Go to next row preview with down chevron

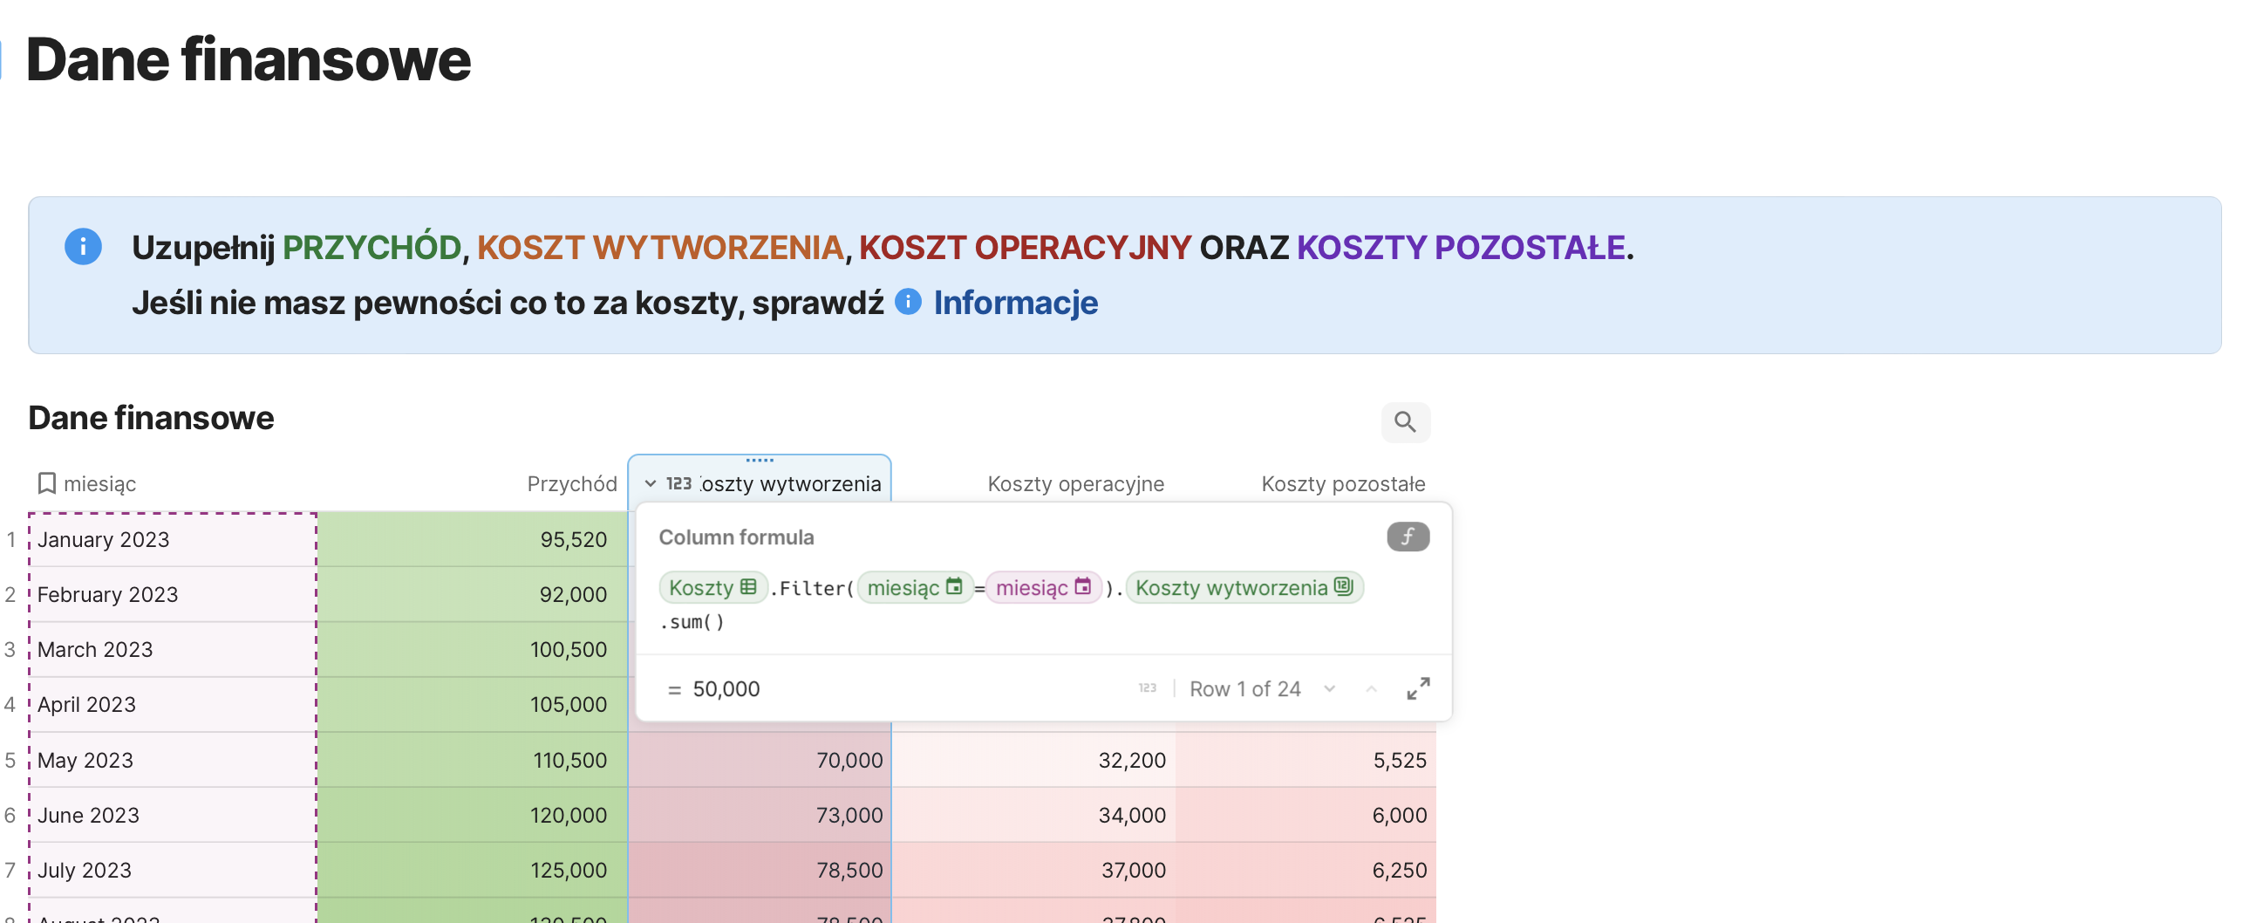tap(1329, 688)
